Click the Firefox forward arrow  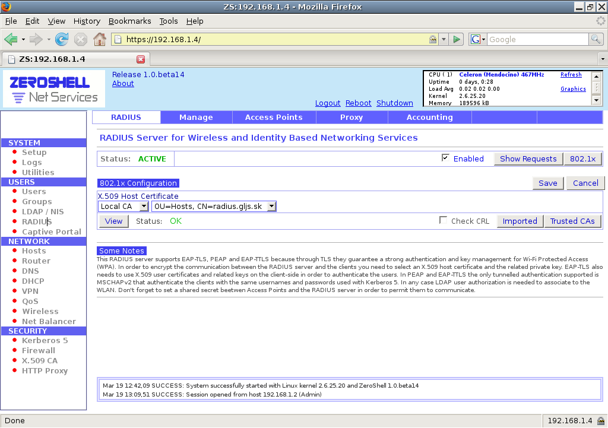[36, 39]
